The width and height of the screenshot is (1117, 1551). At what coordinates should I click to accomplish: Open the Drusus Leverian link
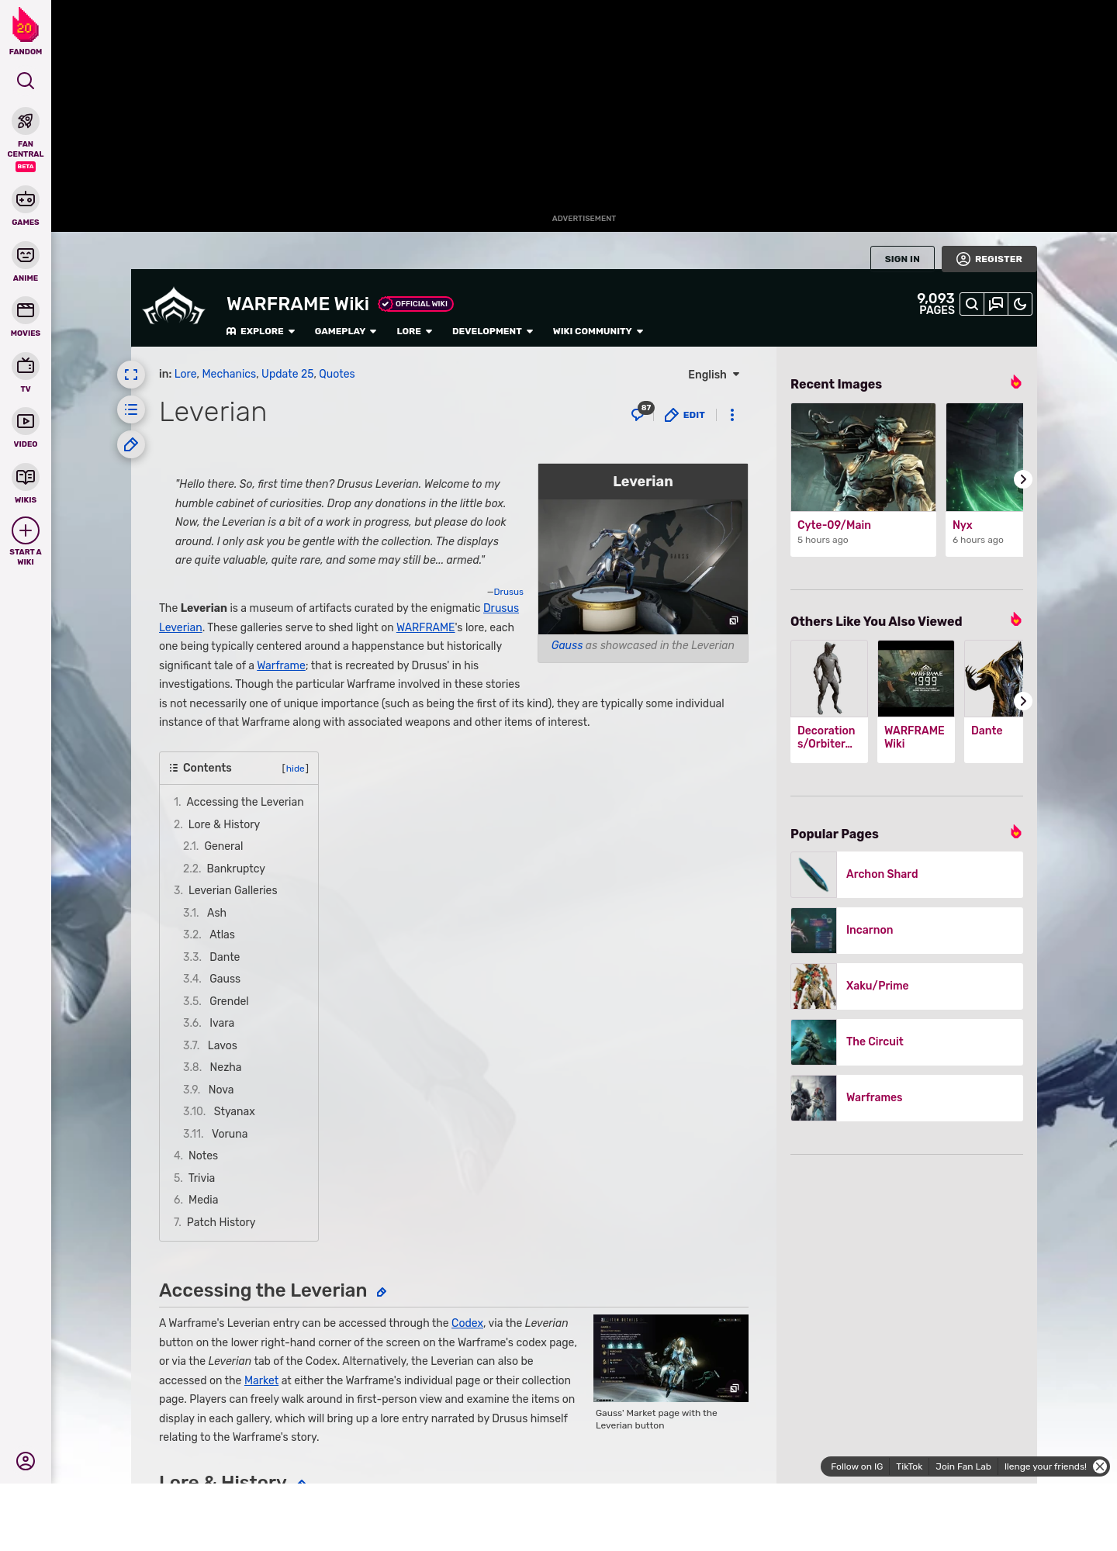(x=501, y=608)
